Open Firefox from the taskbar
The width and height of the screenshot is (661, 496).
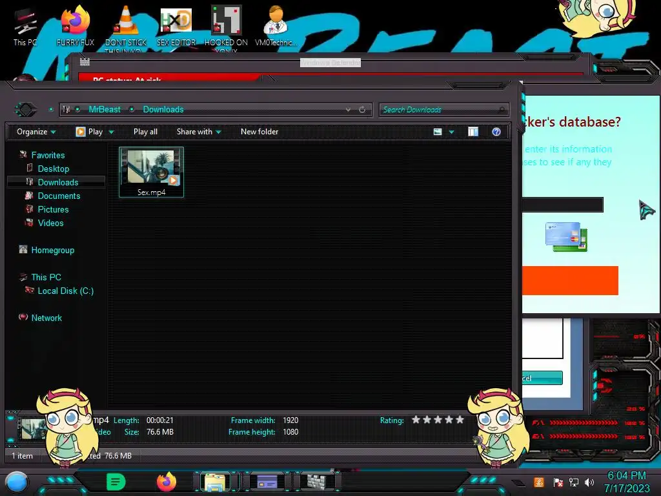(x=167, y=482)
